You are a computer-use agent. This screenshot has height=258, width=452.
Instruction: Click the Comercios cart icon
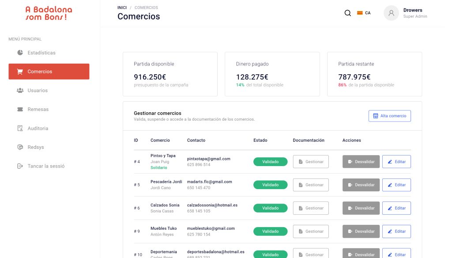tap(20, 72)
